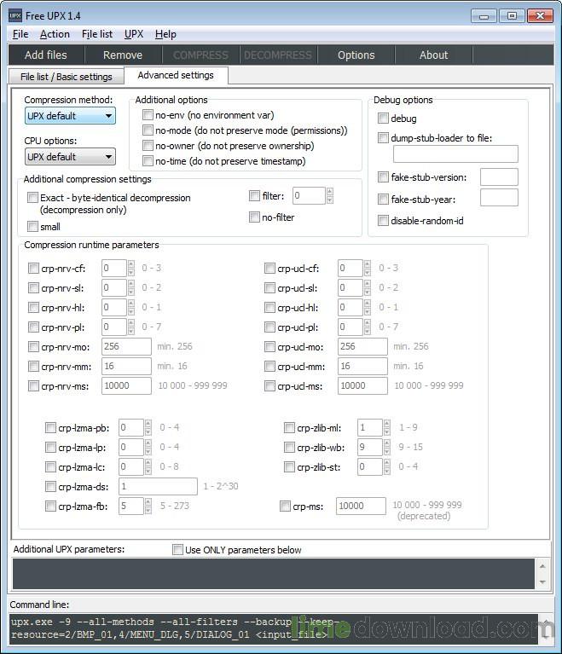562x654 pixels.
Task: Click the UPX app icon in title bar
Action: pos(14,14)
